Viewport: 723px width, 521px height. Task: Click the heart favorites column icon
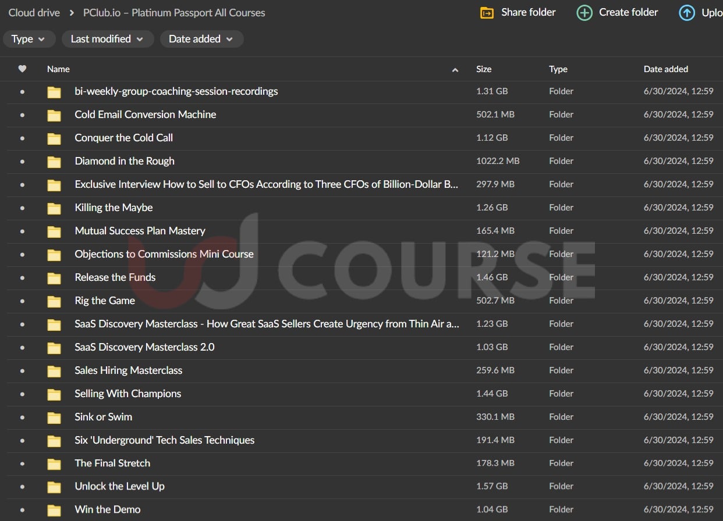click(x=22, y=69)
